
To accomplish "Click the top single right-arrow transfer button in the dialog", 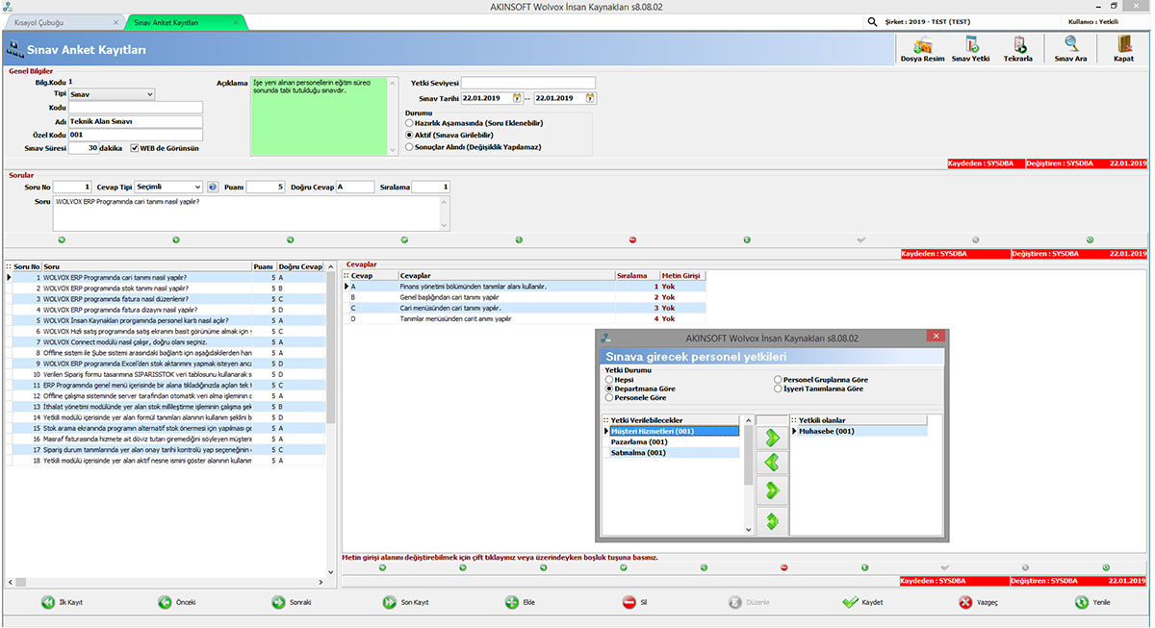I will coord(773,438).
